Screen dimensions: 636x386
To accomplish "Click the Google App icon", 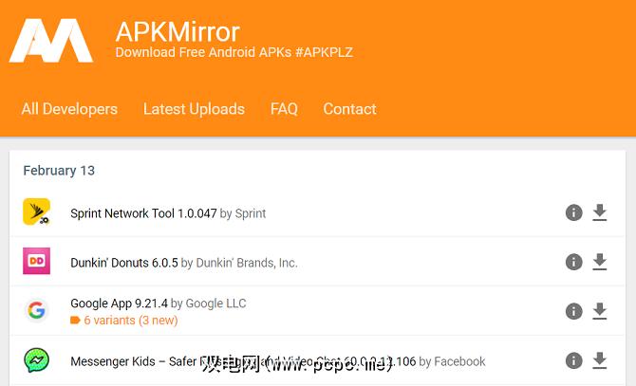I will 36,310.
